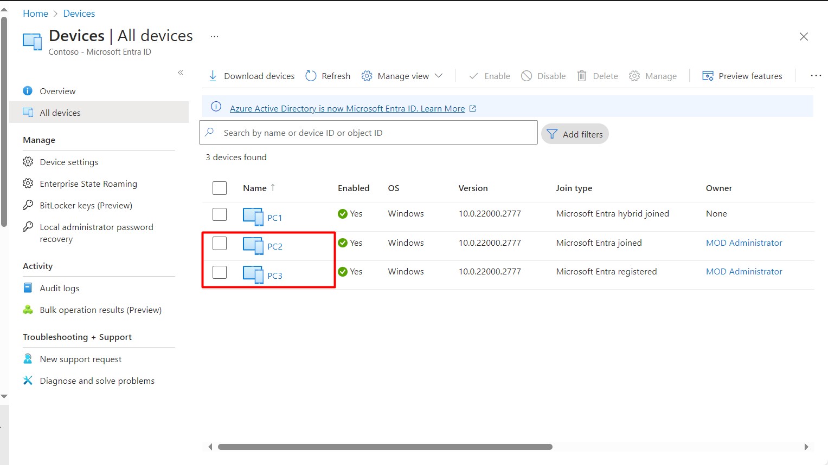Go to Home in the breadcrumb
The width and height of the screenshot is (828, 465).
(x=35, y=14)
